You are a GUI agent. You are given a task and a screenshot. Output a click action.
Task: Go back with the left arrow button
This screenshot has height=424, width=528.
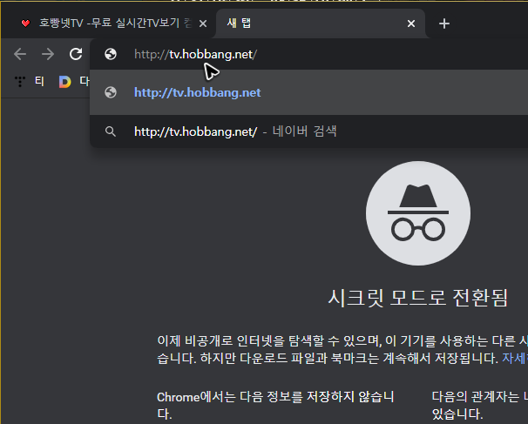click(20, 54)
